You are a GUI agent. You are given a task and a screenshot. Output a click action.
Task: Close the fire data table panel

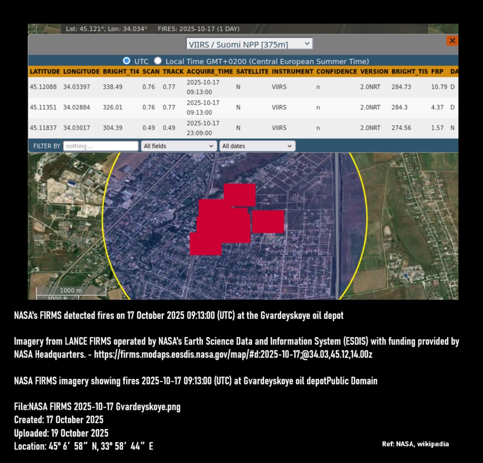[452, 41]
